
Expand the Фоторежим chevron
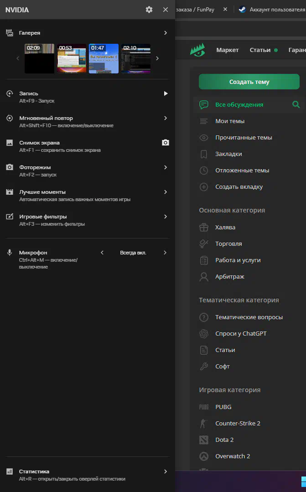coord(166,167)
